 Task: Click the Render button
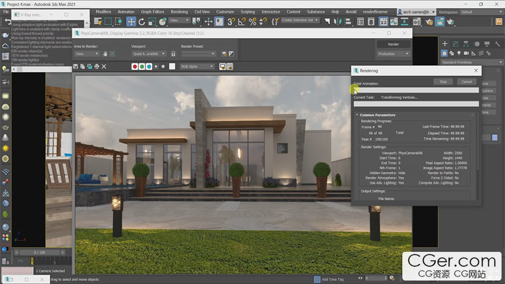(x=393, y=44)
